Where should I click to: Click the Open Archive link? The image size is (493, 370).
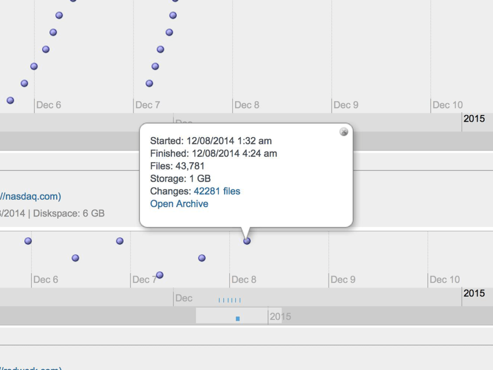point(179,204)
